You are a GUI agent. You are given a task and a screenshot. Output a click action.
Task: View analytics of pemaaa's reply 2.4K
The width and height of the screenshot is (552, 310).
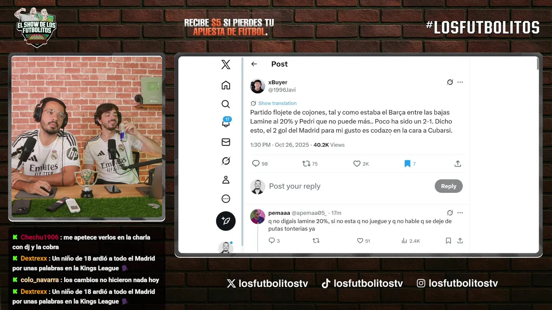point(411,241)
